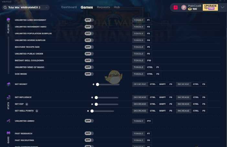Enable Unlimited Movement Hero

point(89,27)
